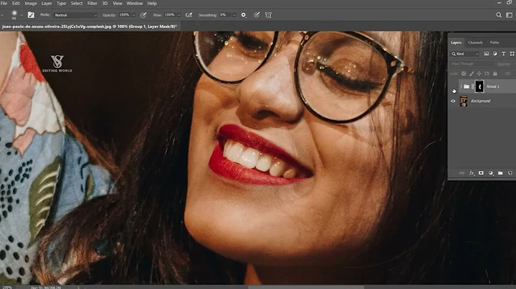Select the Group 1 layer name
The image size is (516, 289).
pos(493,87)
